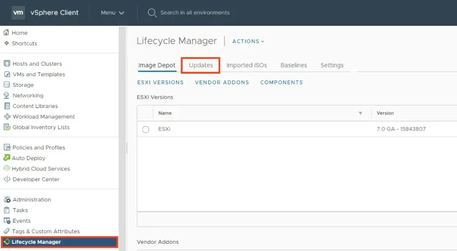
Task: Open Hybrid Cloud Services
Action: (x=41, y=169)
